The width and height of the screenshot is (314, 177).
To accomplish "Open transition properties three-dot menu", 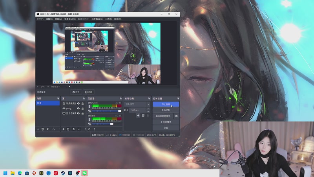I will (x=148, y=115).
